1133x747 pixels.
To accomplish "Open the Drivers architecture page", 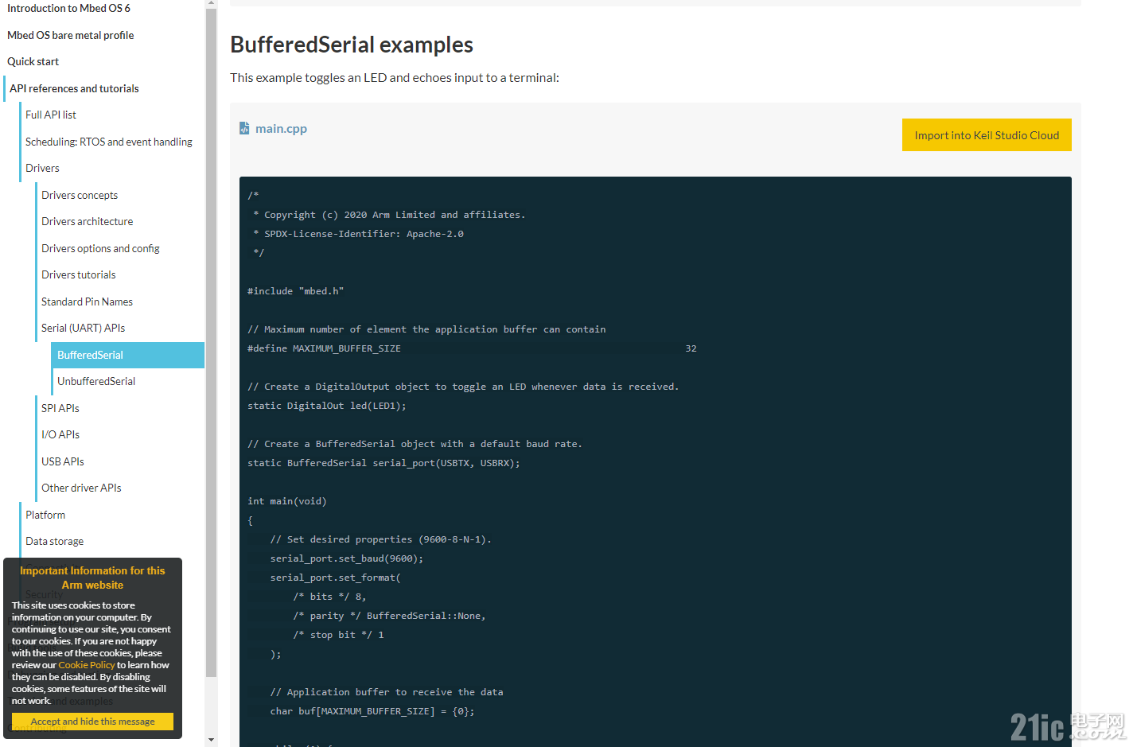I will (x=88, y=221).
